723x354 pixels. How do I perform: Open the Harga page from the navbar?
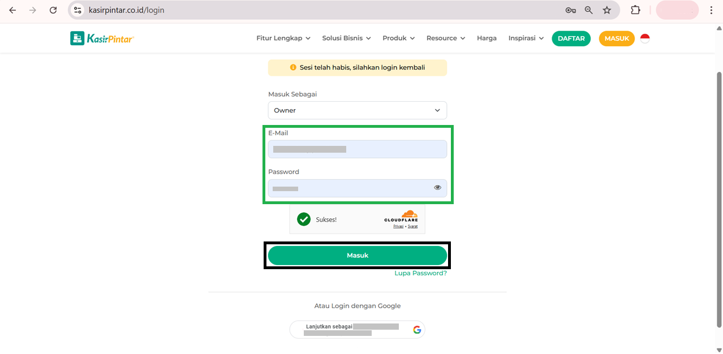pos(487,38)
